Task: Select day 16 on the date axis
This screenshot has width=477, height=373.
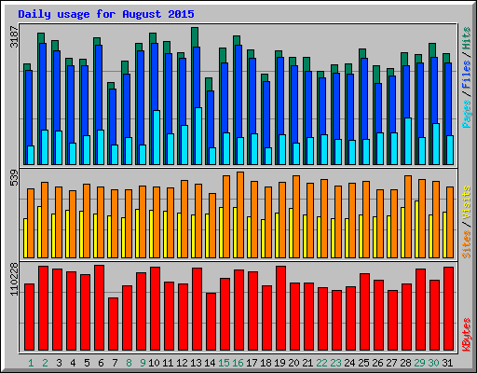Action: coord(238,363)
